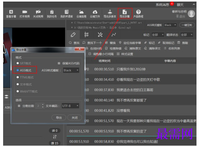200x146 pixels.
Task: Switch to the curve graph tab
Action: coord(114,35)
